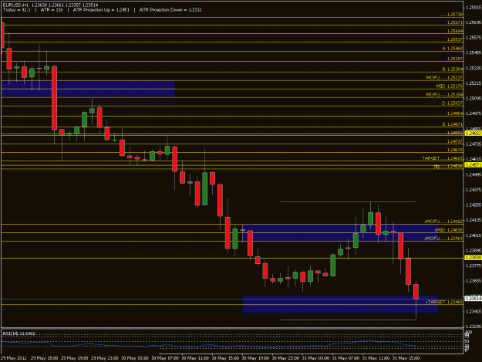The width and height of the screenshot is (482, 362).
Task: Click the yellow 1.24571 price tag
Action: coord(474,165)
